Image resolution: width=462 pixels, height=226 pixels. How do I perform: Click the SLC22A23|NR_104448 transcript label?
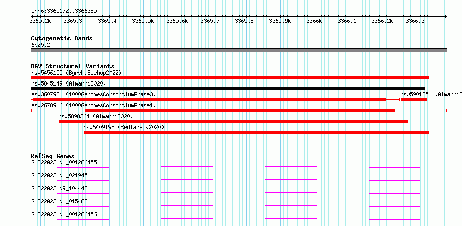[x=59, y=188]
